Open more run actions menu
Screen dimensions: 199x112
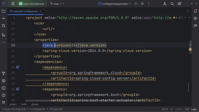149,4
